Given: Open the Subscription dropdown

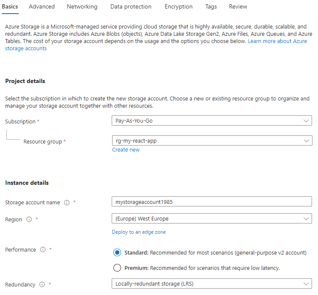Looking at the screenshot, I should (x=212, y=120).
